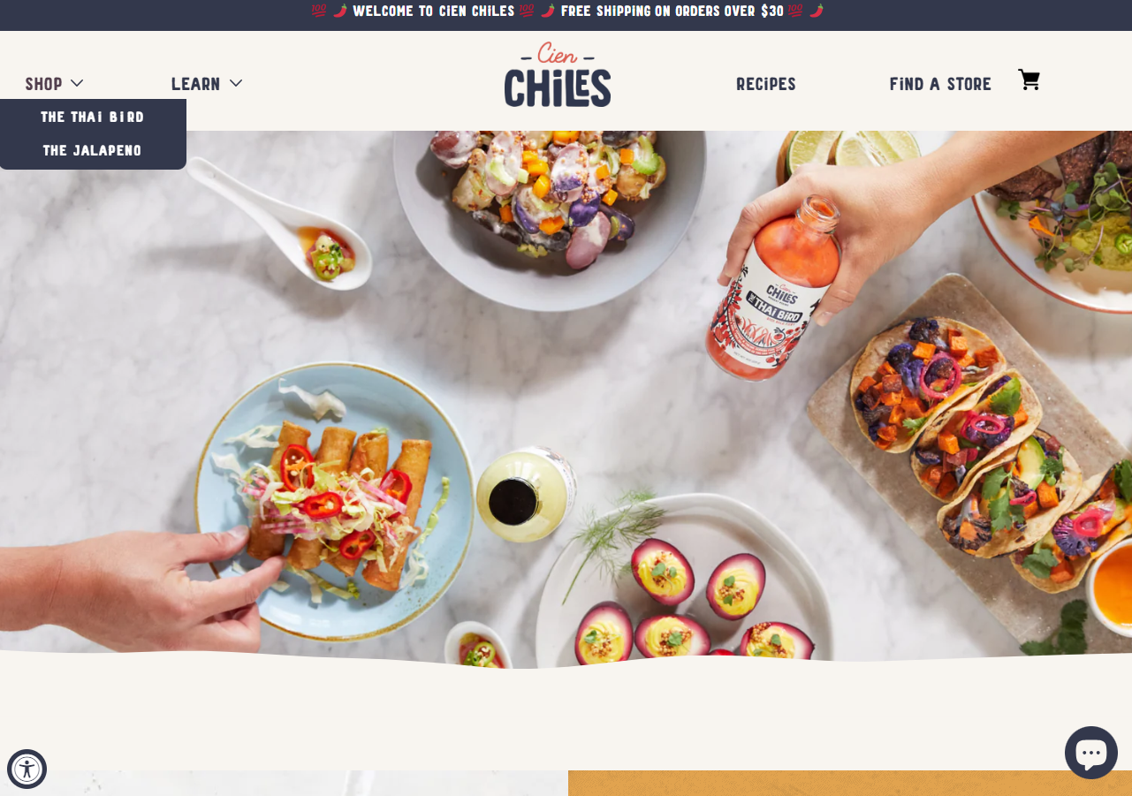
Task: Open the Shopify chat bubble
Action: click(x=1091, y=753)
